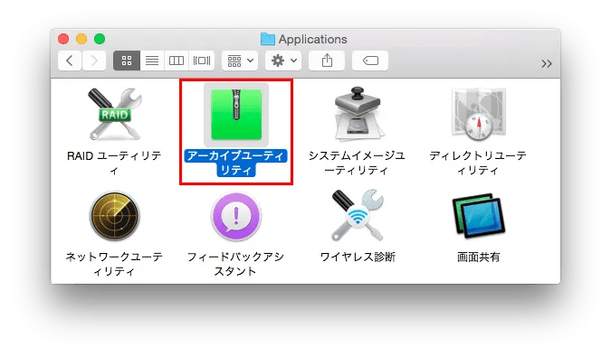
Task: Click the システムイメージユーティリティ label text
Action: click(x=357, y=163)
